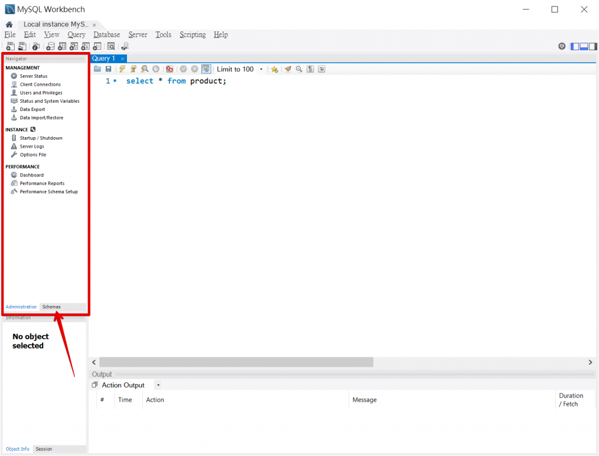Toggle word wrap icon

pyautogui.click(x=322, y=69)
